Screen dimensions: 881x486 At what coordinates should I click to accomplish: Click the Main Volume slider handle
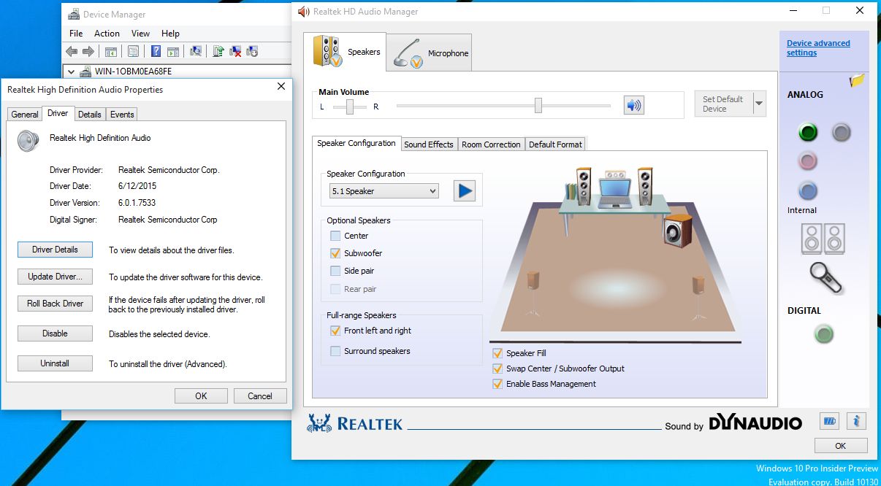coord(538,106)
